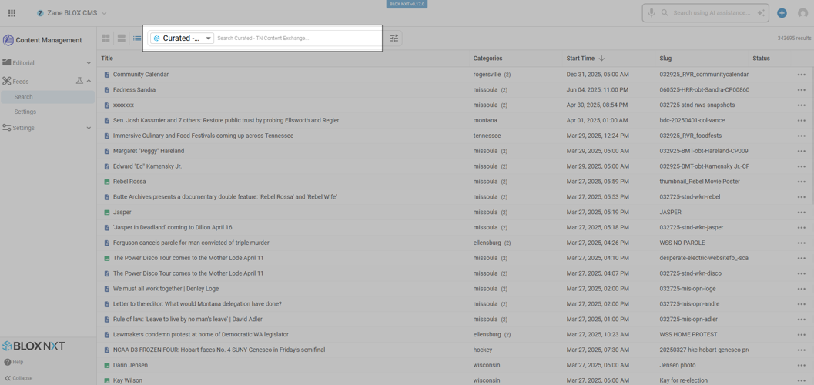Open more options for Jasper row

(x=802, y=213)
